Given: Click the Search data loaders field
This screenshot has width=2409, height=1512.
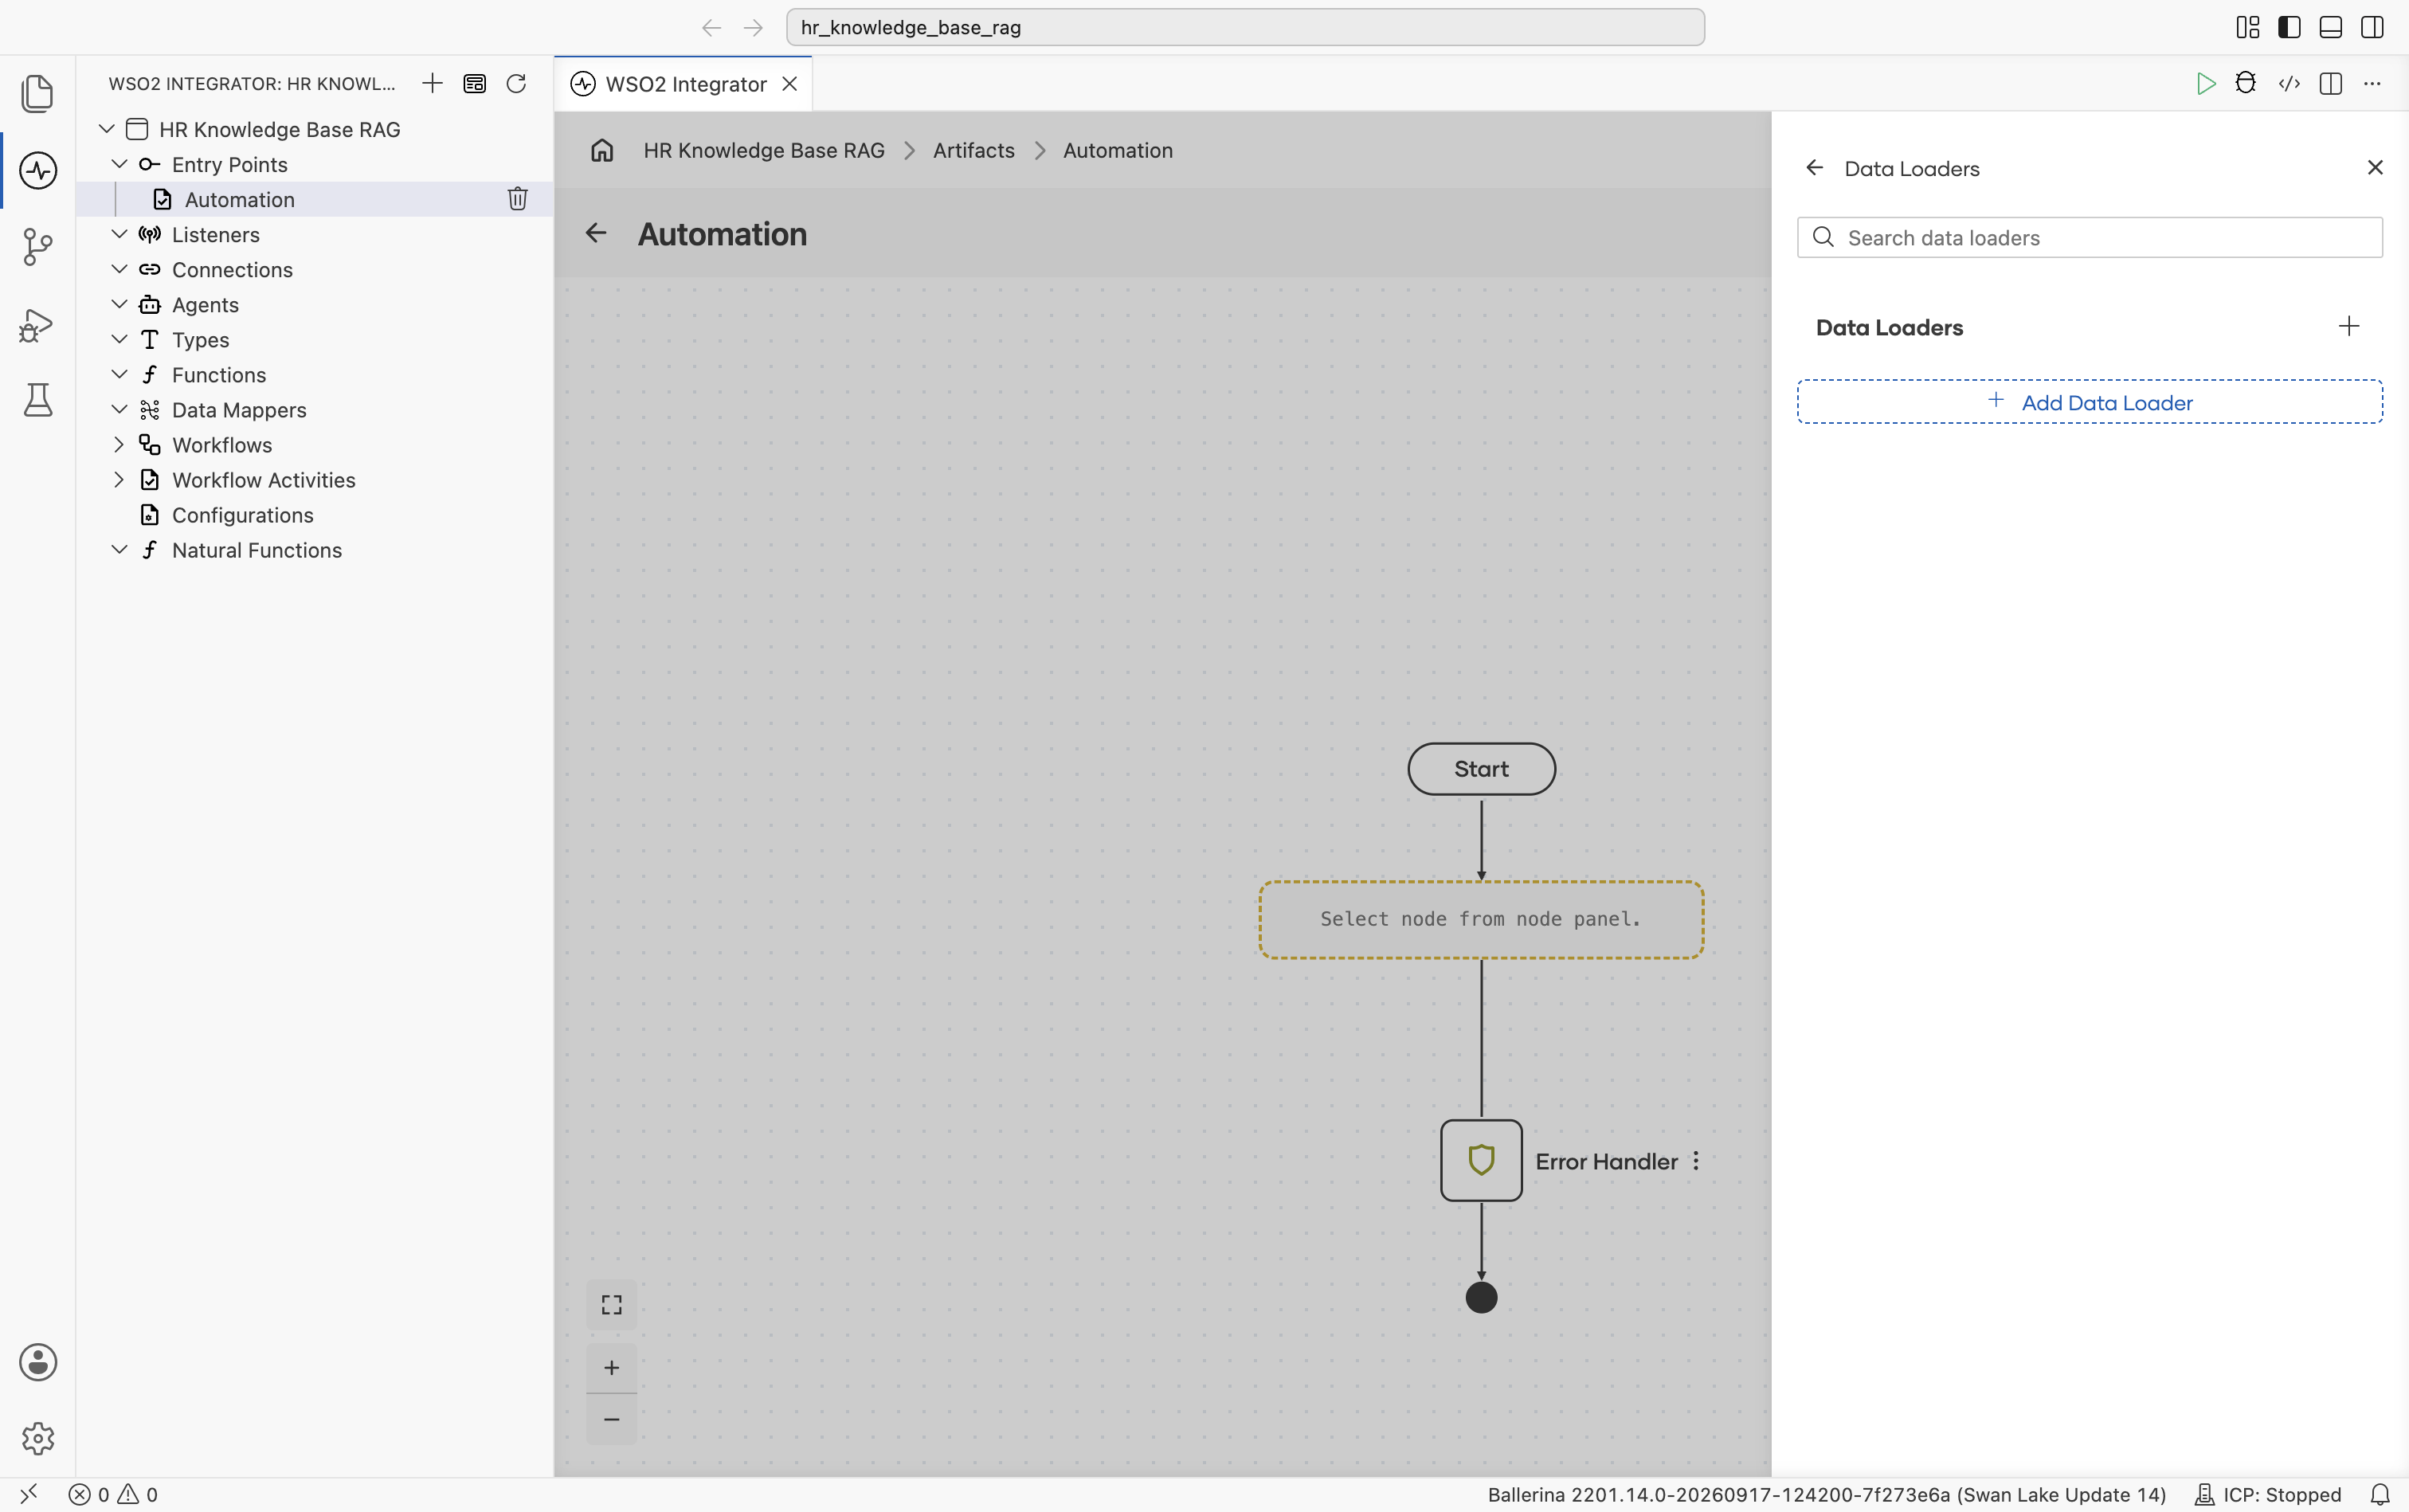Looking at the screenshot, I should 2089,238.
